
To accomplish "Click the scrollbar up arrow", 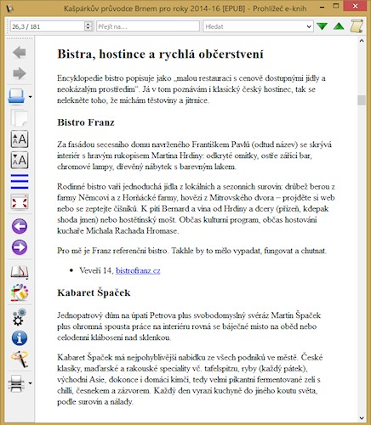I will 362,41.
